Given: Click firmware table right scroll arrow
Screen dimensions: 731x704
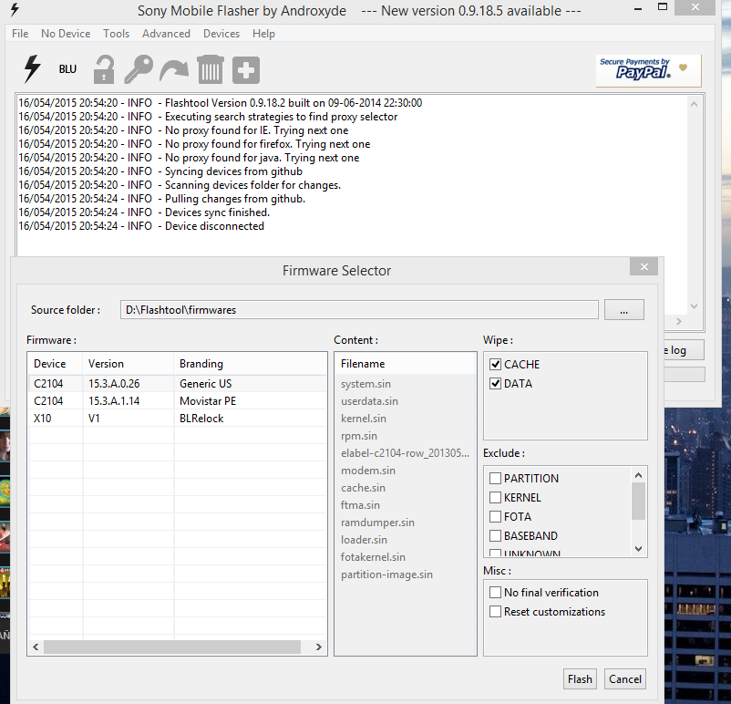Looking at the screenshot, I should pyautogui.click(x=319, y=647).
